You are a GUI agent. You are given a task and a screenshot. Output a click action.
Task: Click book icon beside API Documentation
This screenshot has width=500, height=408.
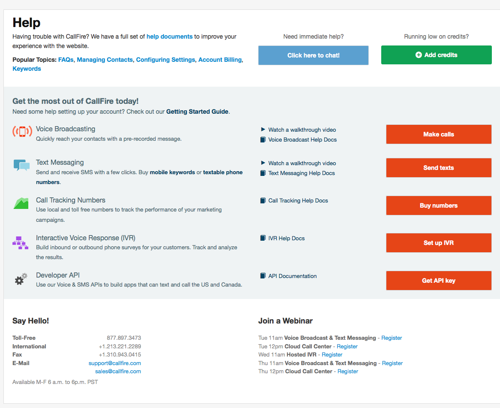click(x=263, y=276)
